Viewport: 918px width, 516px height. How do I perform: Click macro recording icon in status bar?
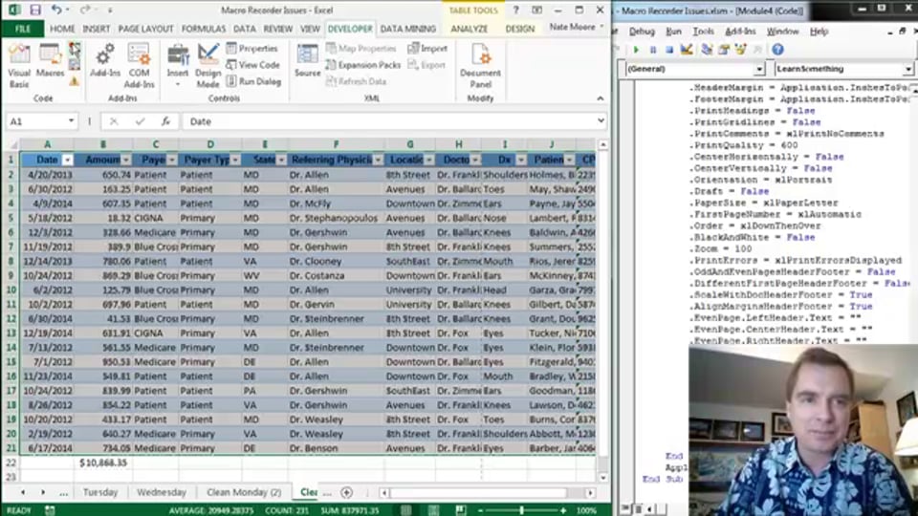coord(50,510)
